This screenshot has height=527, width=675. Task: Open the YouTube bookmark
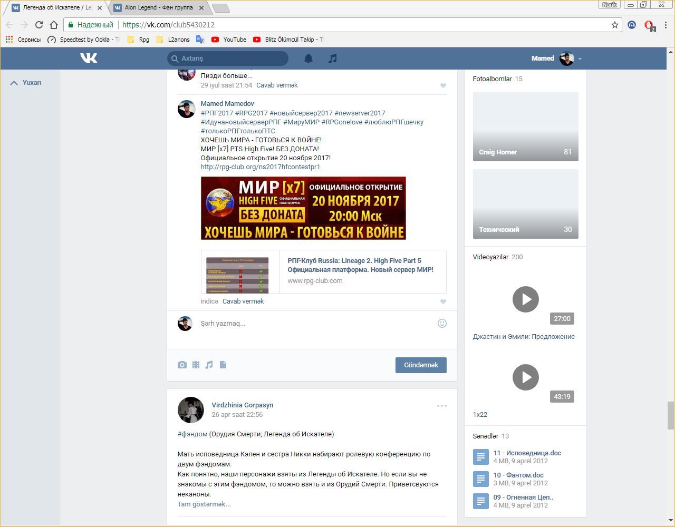229,40
